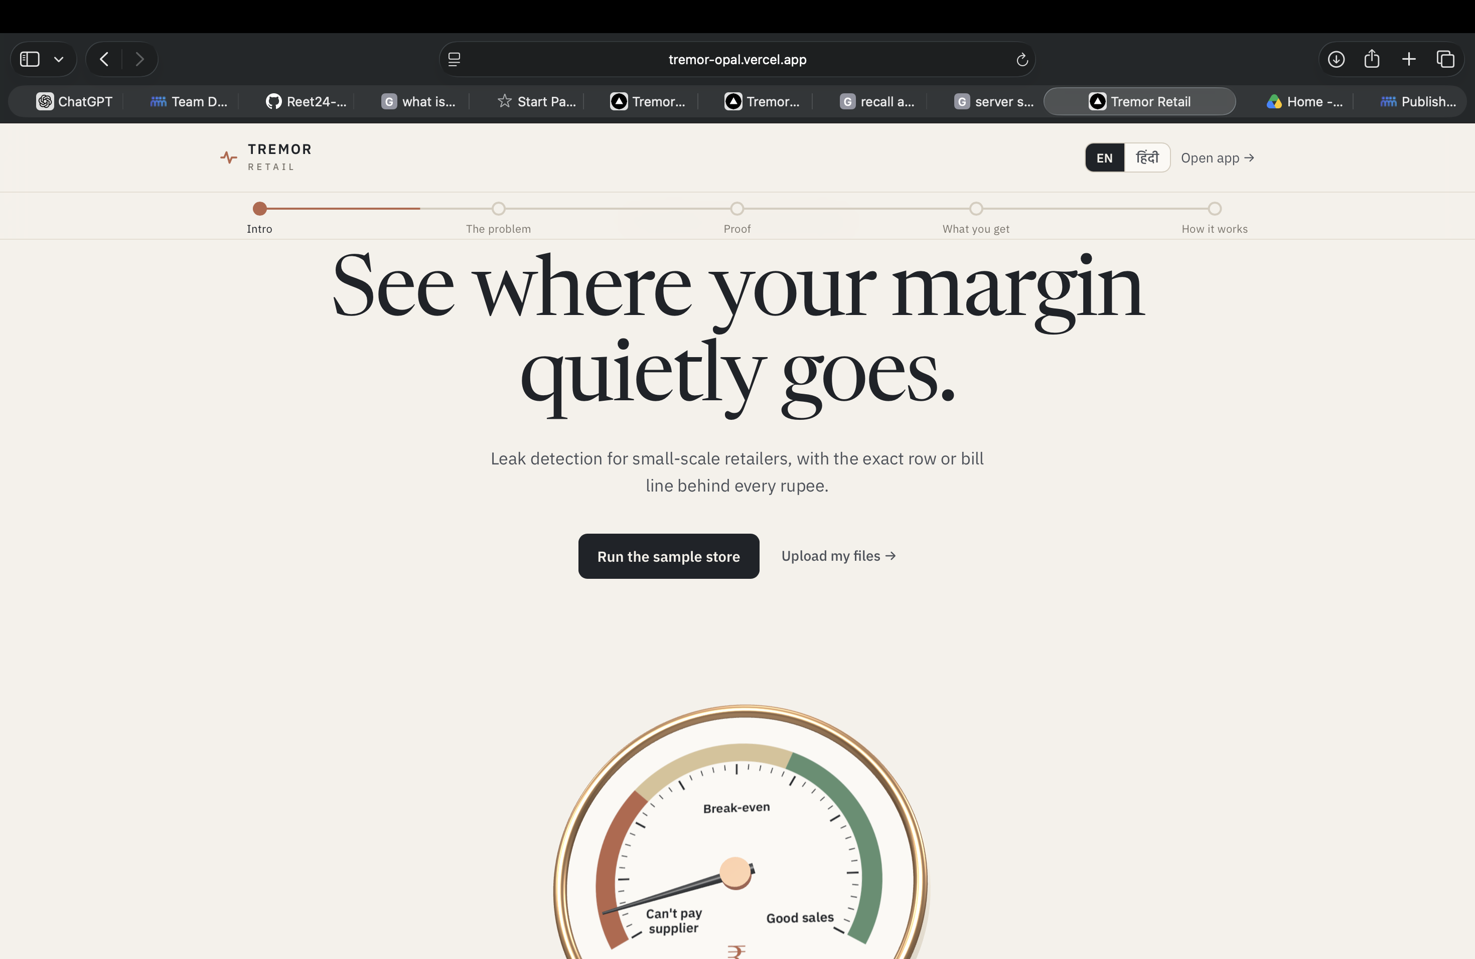Show Safari downloads icon

pyautogui.click(x=1336, y=60)
